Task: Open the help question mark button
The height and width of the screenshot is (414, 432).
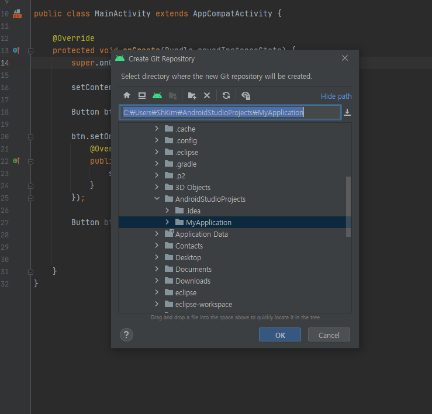Action: pyautogui.click(x=126, y=334)
